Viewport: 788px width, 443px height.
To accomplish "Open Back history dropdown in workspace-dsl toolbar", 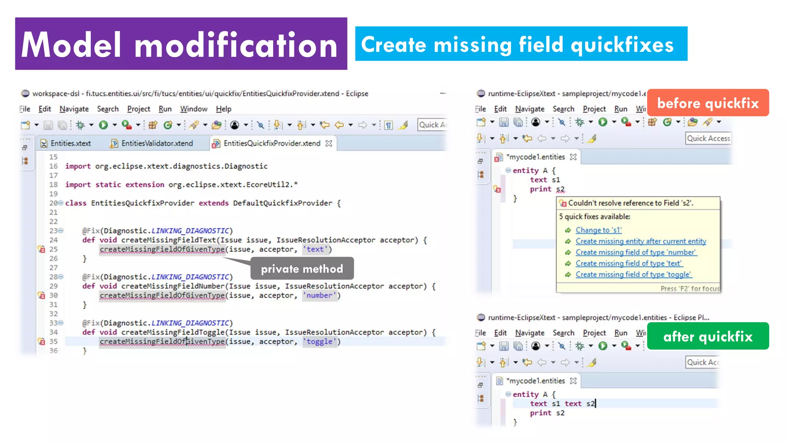I will click(x=351, y=125).
